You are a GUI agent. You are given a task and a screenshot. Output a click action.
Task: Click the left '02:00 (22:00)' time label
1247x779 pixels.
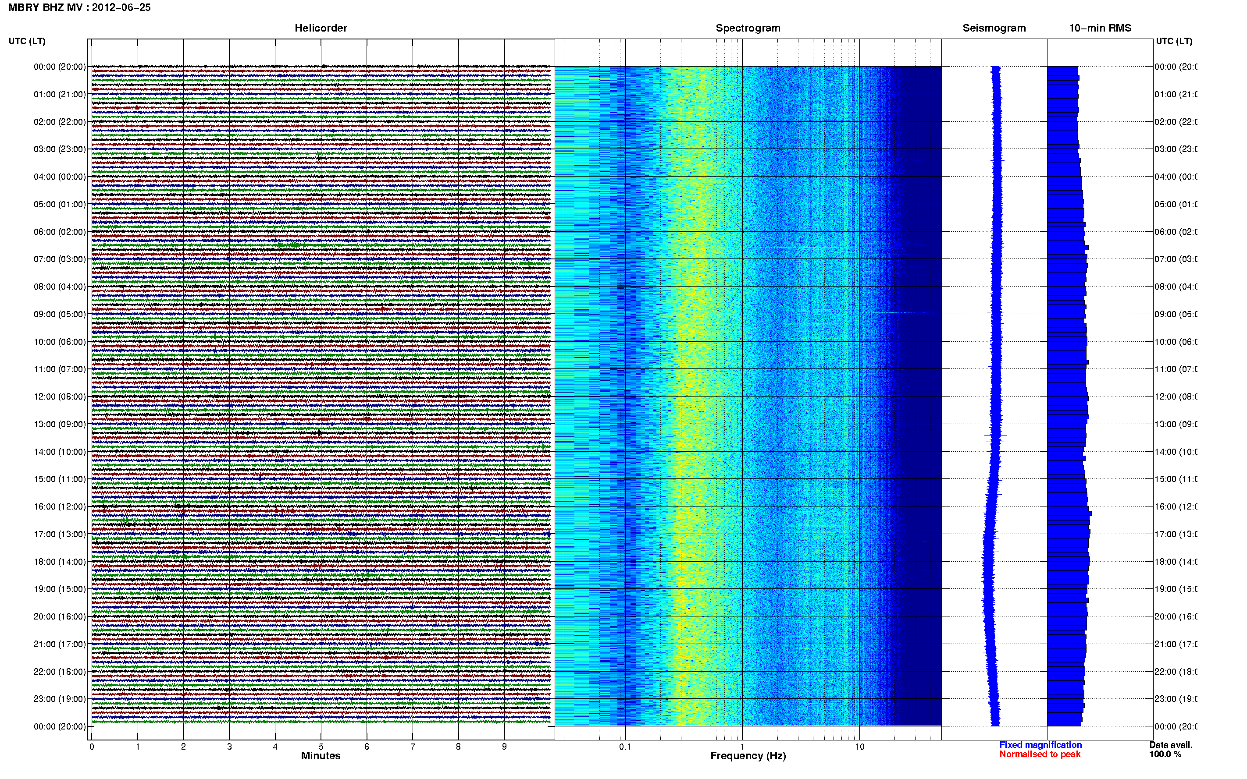tap(60, 122)
